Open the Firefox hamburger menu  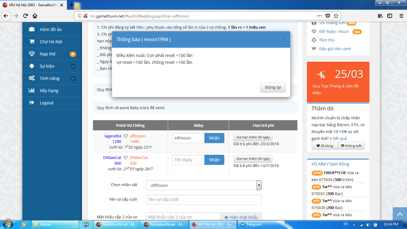pyautogui.click(x=400, y=16)
